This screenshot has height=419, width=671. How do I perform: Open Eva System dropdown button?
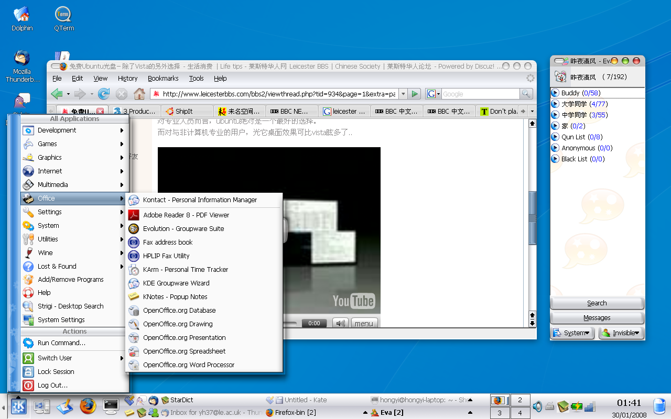coord(572,333)
